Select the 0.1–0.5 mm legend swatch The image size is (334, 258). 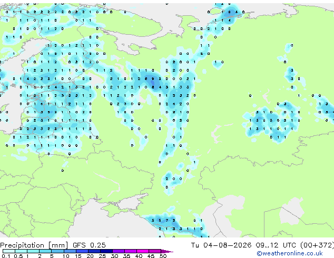9,251
